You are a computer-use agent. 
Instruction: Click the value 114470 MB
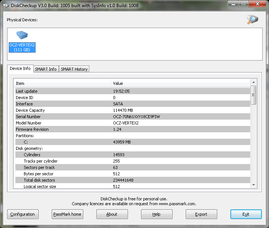point(123,110)
